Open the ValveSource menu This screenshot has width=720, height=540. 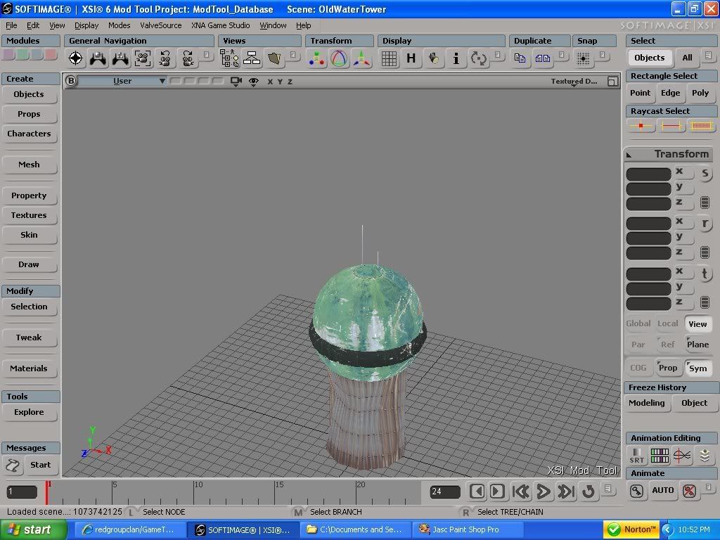point(161,25)
